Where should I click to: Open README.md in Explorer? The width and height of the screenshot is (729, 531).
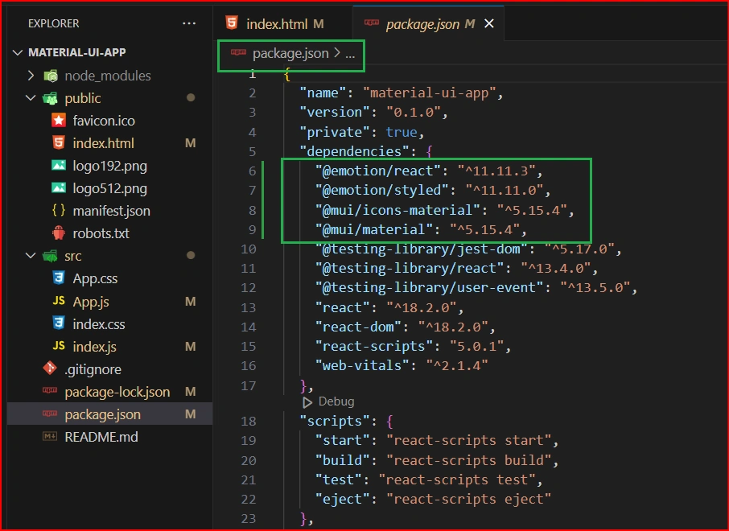click(x=101, y=437)
